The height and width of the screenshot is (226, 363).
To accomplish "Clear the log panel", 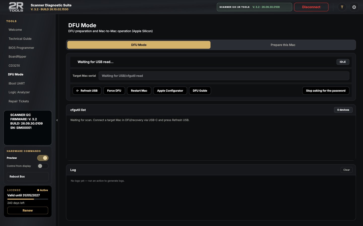I will (x=346, y=170).
